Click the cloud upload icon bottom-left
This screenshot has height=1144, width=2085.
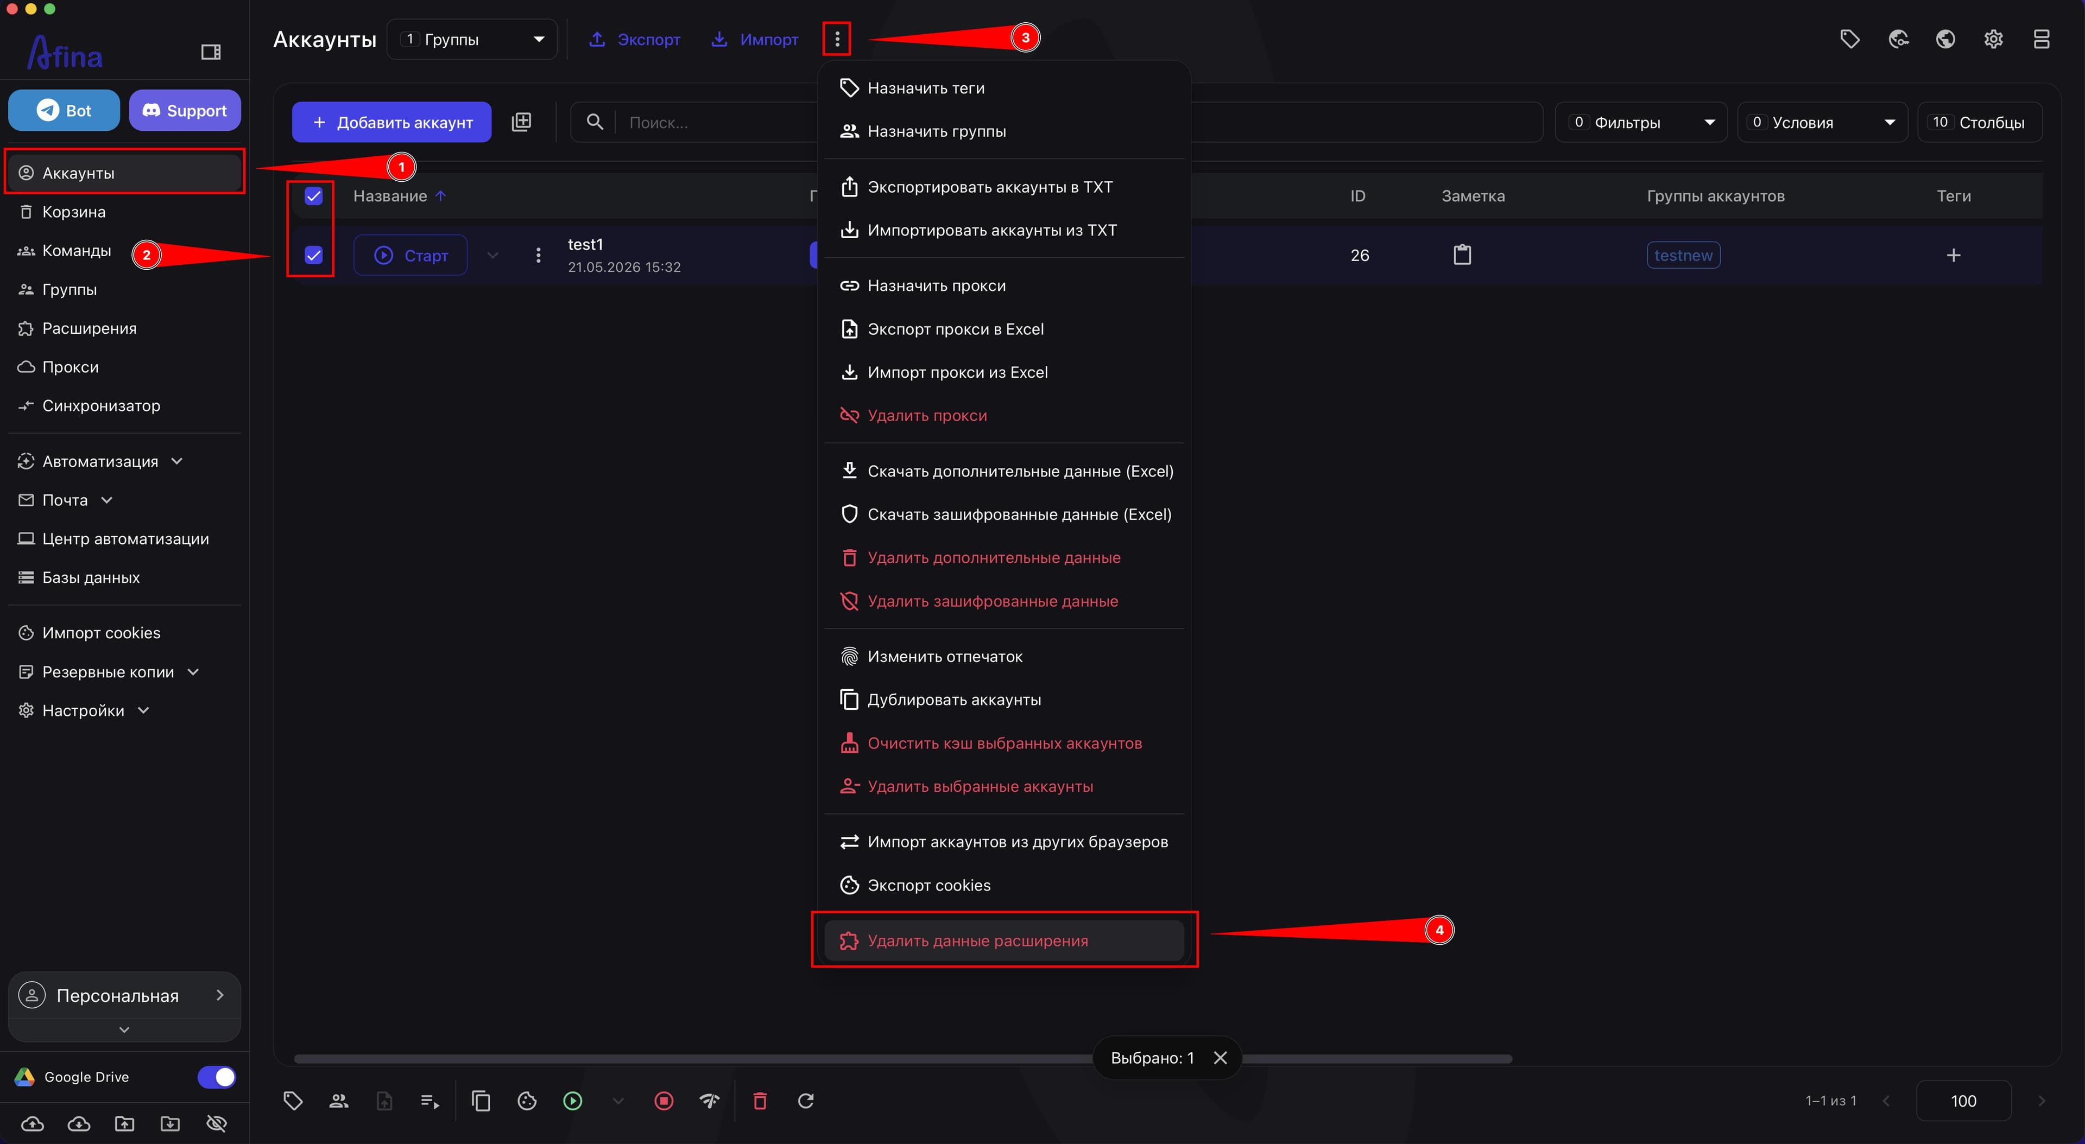(33, 1123)
